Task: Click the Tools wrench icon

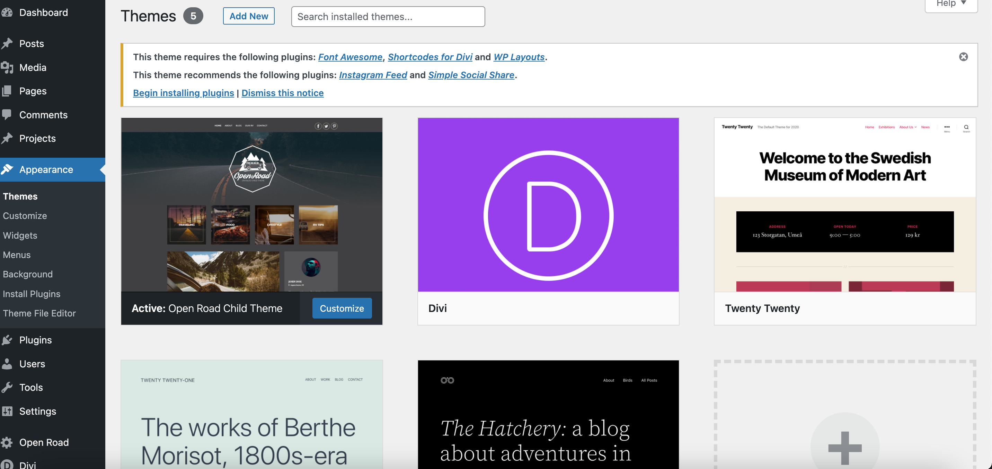Action: click(x=7, y=387)
